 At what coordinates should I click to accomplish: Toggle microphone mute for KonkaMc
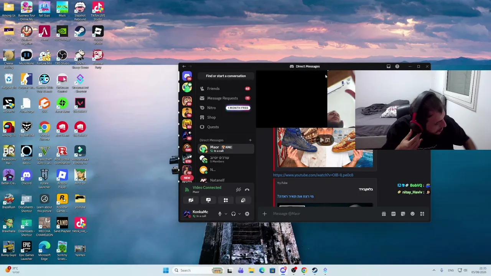click(x=220, y=214)
